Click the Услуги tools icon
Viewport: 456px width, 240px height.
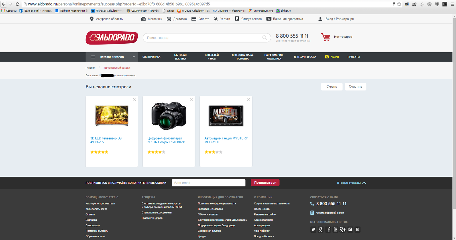(216, 19)
